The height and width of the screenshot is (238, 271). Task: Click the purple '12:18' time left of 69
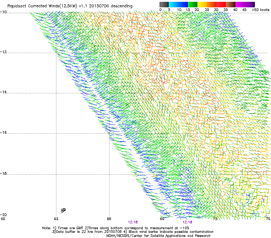[133, 222]
